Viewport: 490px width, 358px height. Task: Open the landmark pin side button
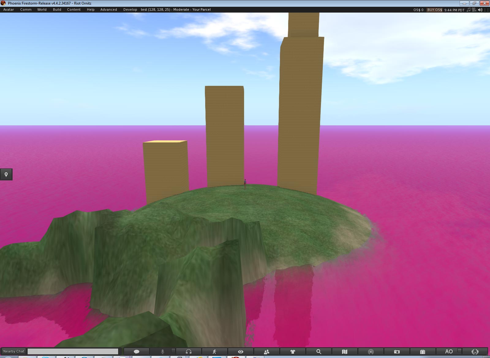click(6, 174)
